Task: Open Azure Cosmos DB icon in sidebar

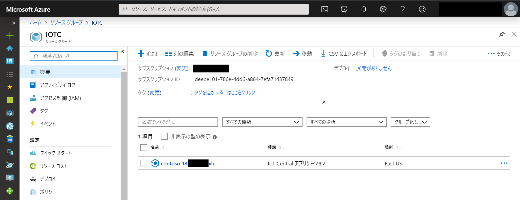Action: point(10,165)
